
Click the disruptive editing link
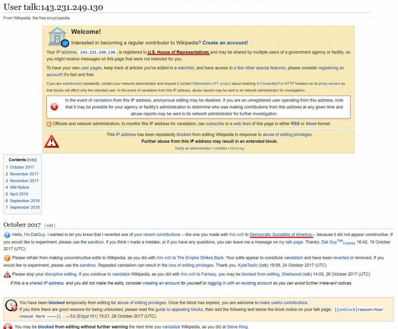pos(61,275)
